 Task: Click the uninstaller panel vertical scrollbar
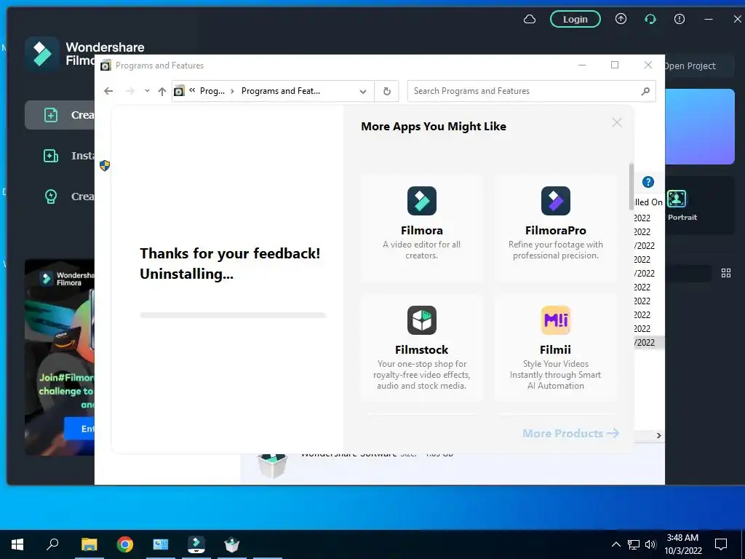point(632,186)
